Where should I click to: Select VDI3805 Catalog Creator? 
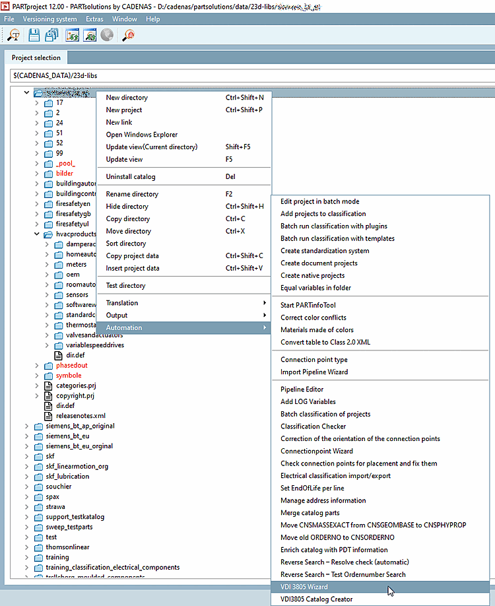[x=380, y=599]
